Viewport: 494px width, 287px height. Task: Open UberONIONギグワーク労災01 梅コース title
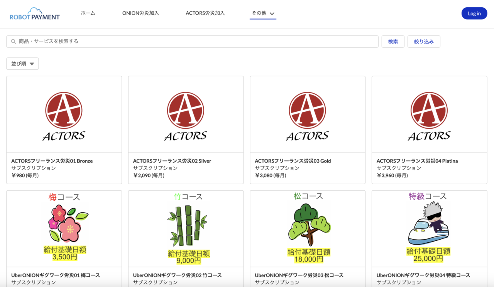56,275
